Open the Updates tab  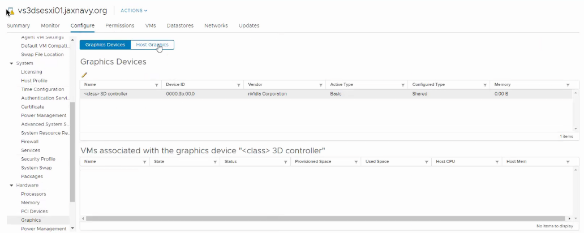pyautogui.click(x=249, y=25)
